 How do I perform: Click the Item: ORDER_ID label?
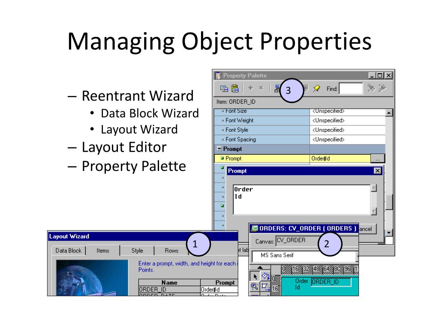(x=236, y=102)
